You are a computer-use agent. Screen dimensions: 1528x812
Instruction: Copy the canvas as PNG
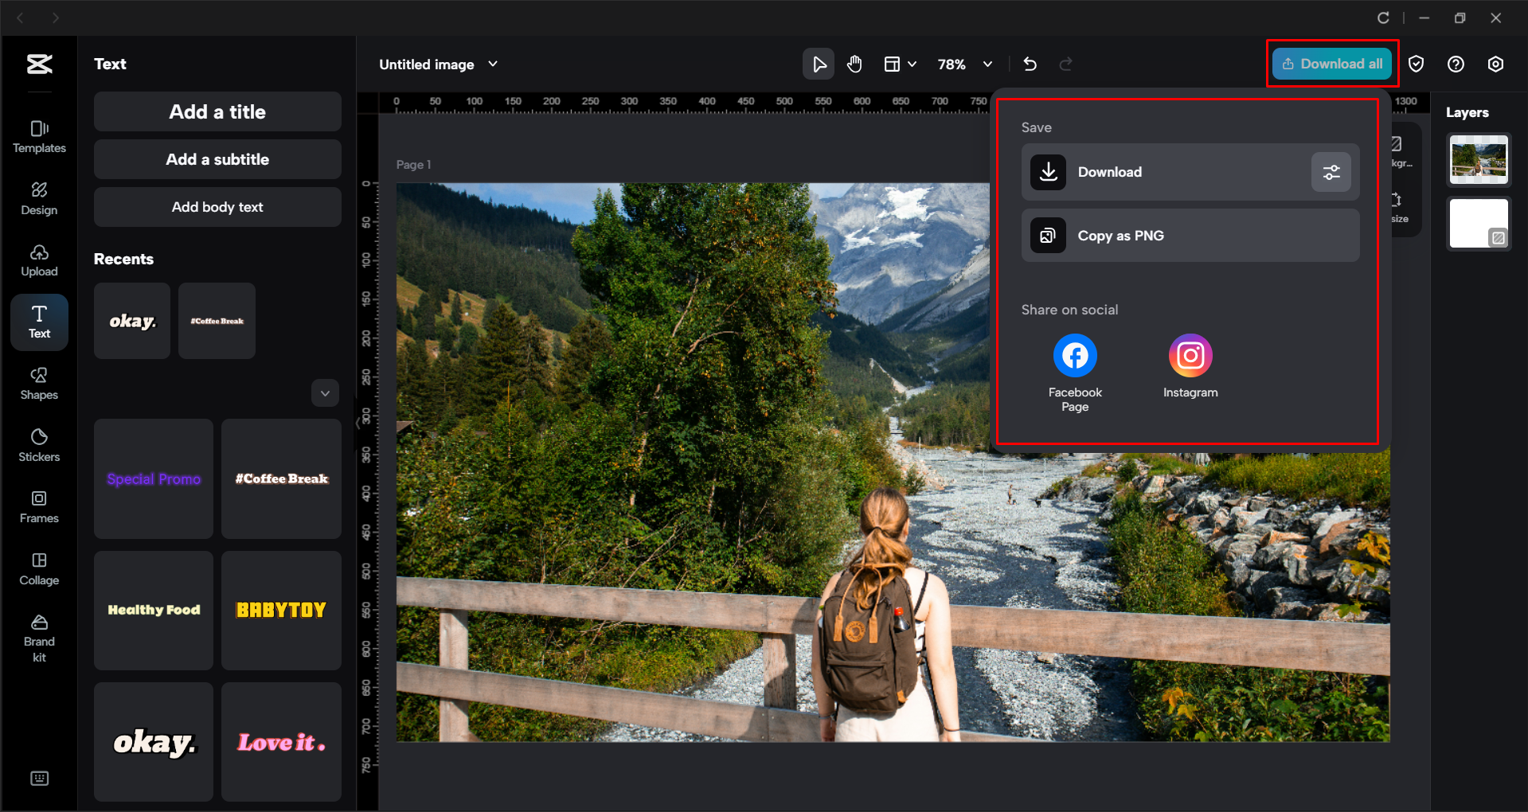point(1189,235)
